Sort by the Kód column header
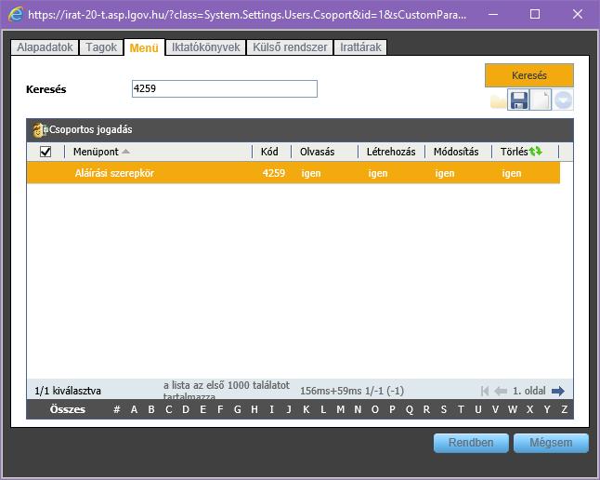Screen dimensions: 600x480 point(269,152)
